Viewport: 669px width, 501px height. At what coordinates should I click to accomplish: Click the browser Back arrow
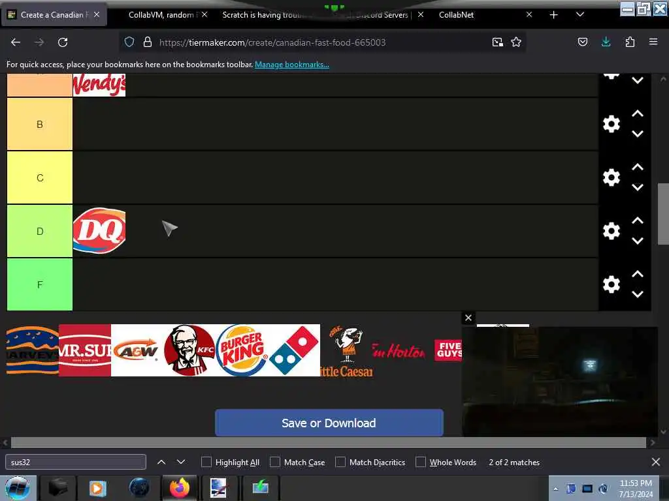pos(16,42)
